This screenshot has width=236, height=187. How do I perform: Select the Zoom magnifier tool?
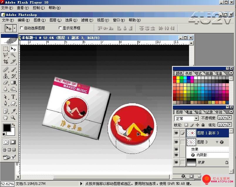coord(13,118)
